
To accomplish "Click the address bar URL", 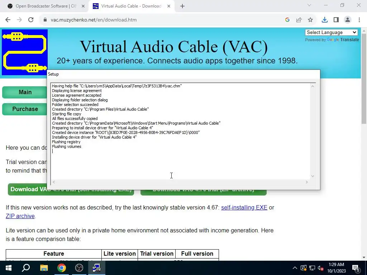I will pyautogui.click(x=94, y=20).
